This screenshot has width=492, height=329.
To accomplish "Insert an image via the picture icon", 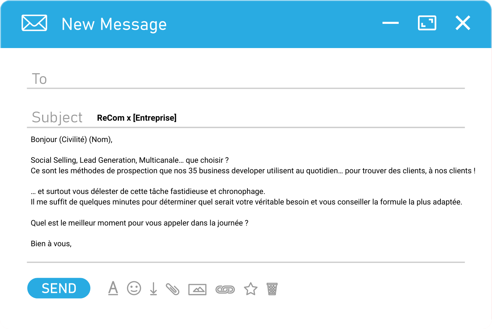I will pos(197,288).
